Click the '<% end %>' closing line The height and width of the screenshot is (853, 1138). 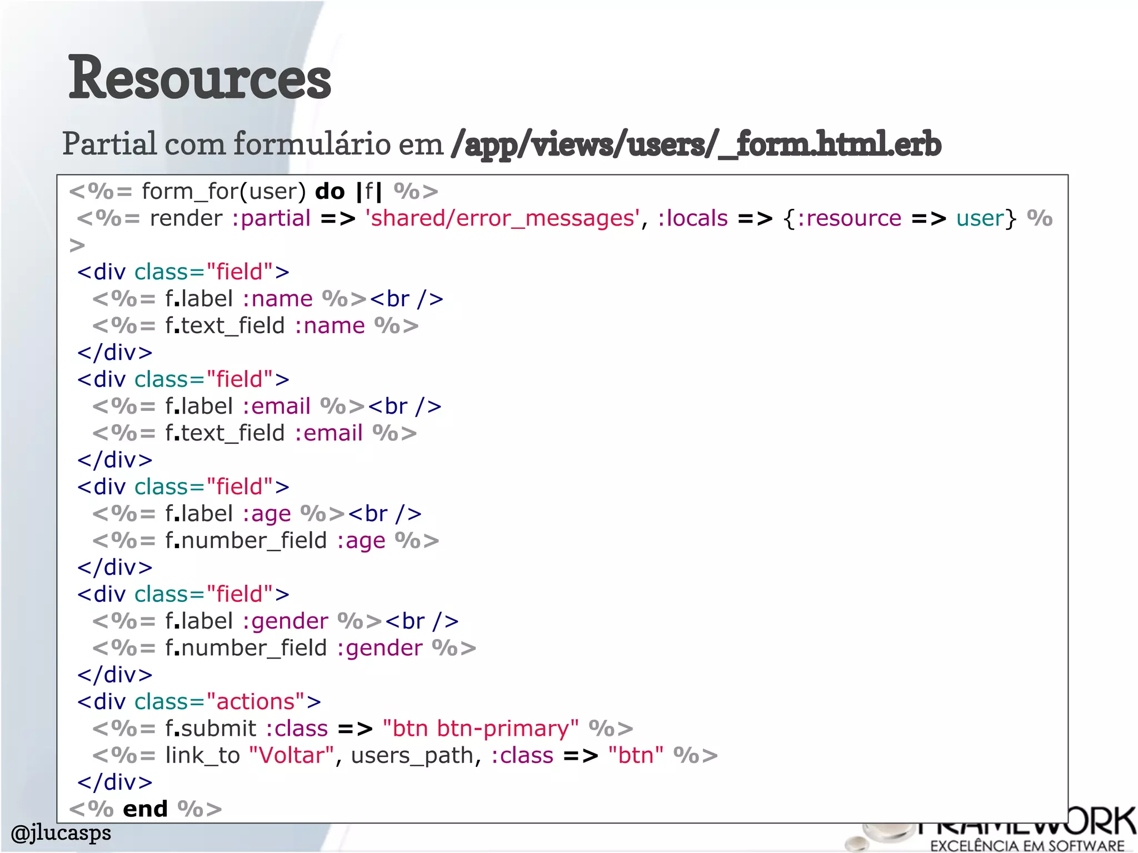coord(145,809)
